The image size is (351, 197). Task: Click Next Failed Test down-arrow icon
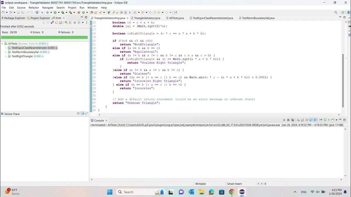click(44, 22)
